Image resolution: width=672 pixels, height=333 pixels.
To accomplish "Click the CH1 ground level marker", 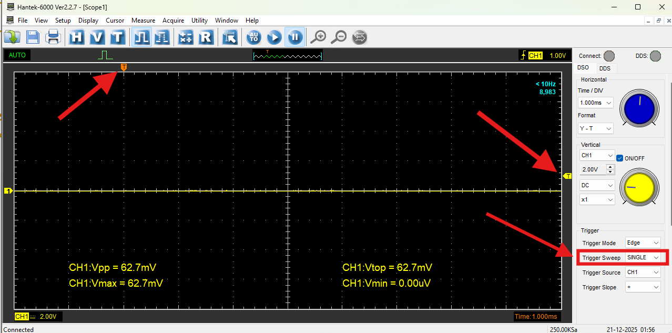I will tap(8, 190).
